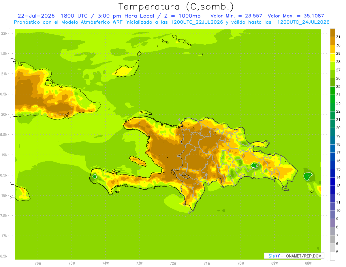Click the '21N' latitude axis label
Viewport: 346px width, 267px height.
[x=4, y=74]
